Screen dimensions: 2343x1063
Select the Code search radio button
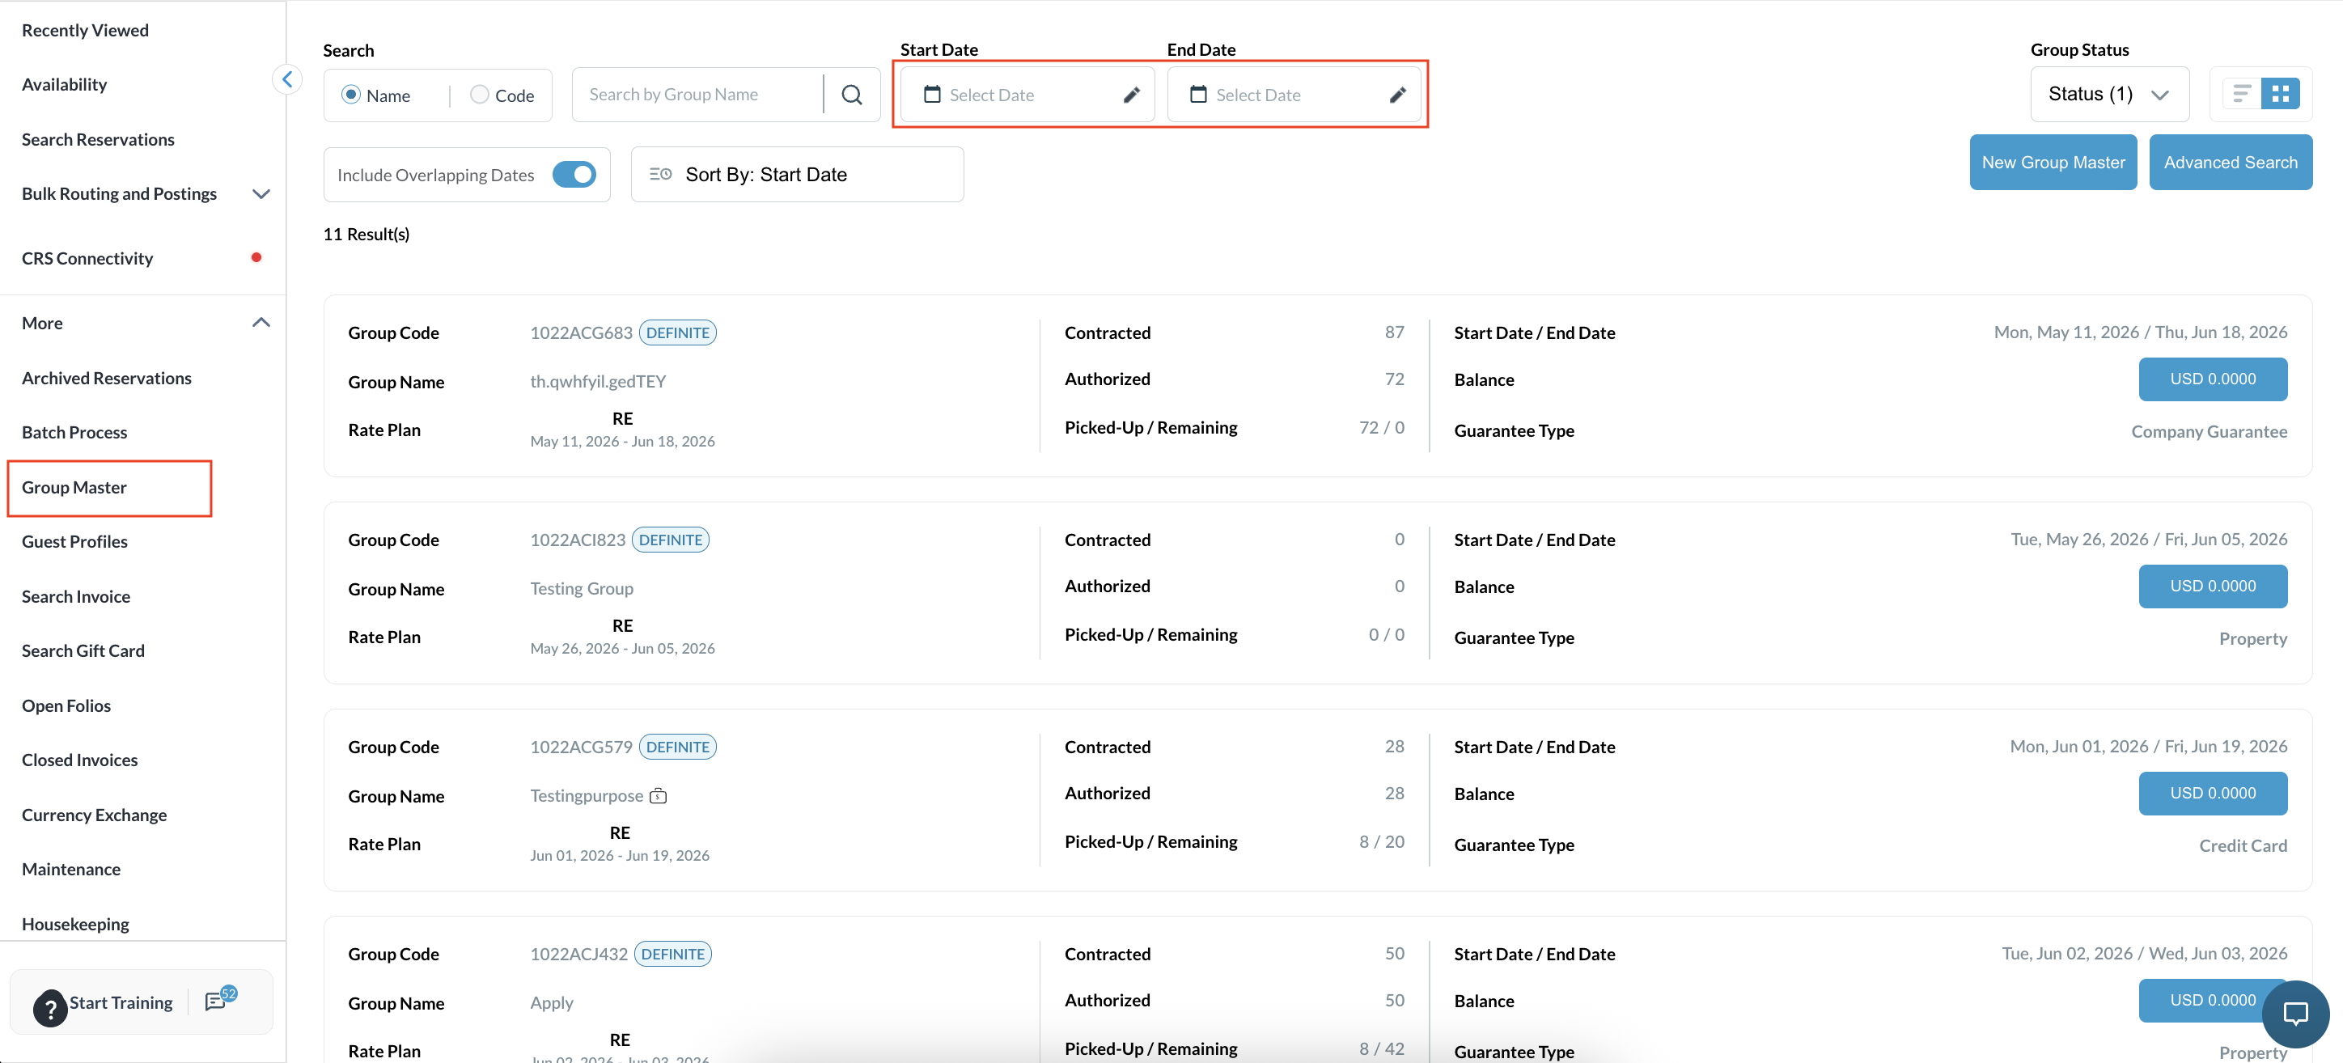pyautogui.click(x=479, y=95)
